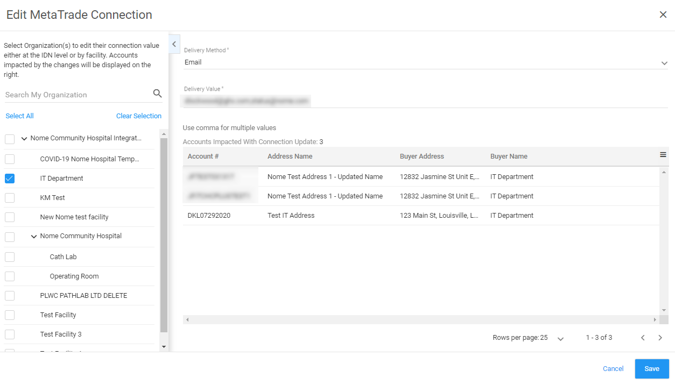Select the Test Facility checkbox
Viewport: 675px width, 385px height.
coord(10,315)
